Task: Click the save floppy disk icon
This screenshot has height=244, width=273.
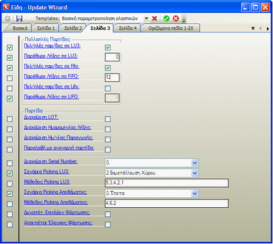Action: click(x=19, y=19)
